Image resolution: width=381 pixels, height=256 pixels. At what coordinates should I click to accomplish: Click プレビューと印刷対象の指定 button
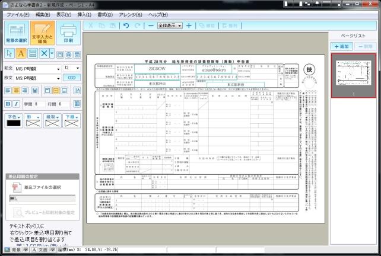coord(44,213)
